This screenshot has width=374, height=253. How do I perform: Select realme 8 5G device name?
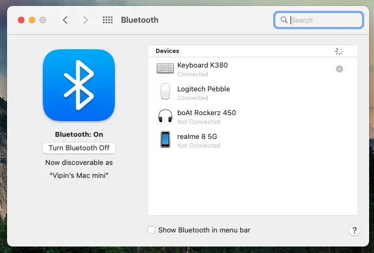coord(197,136)
